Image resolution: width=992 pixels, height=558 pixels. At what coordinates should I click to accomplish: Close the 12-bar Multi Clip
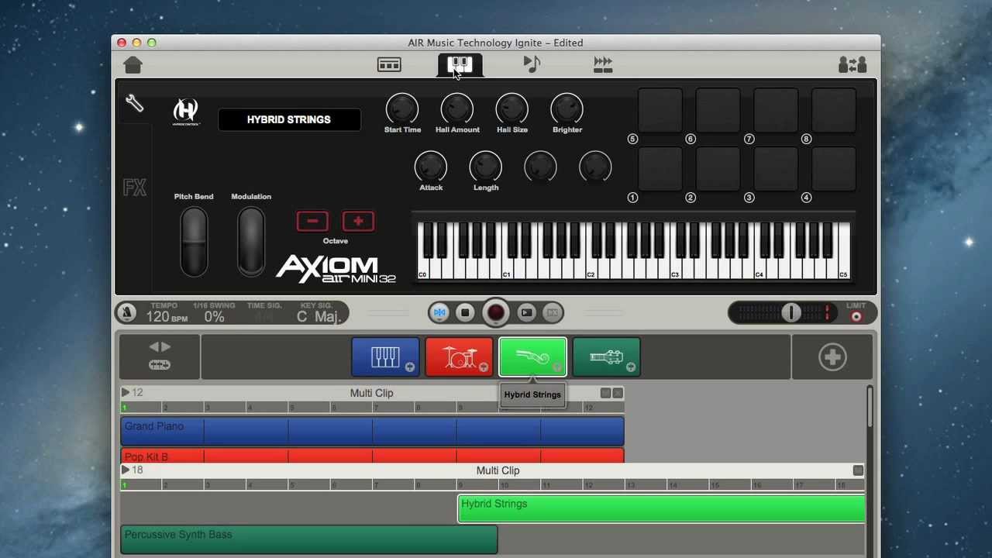tap(618, 393)
